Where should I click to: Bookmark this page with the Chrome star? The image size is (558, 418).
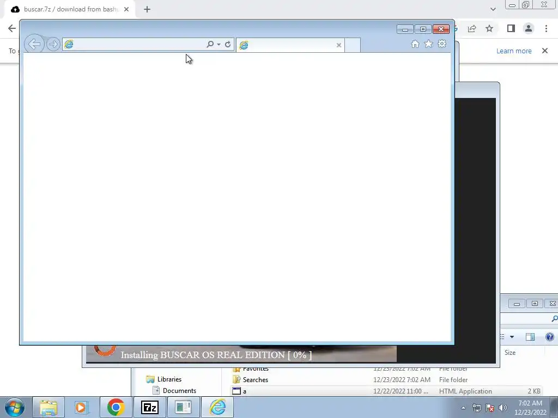click(489, 28)
